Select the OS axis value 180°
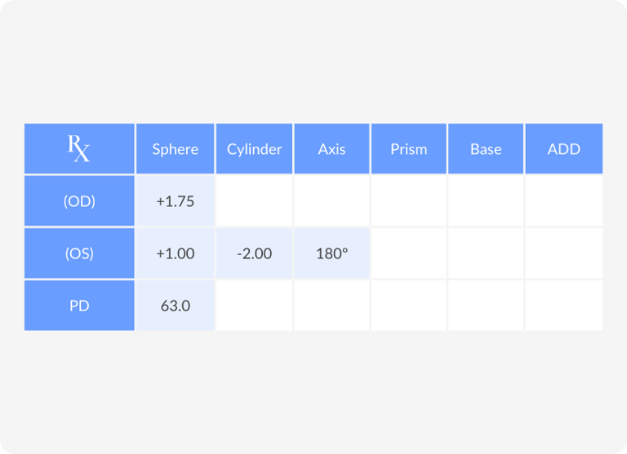This screenshot has width=627, height=454. [x=331, y=253]
